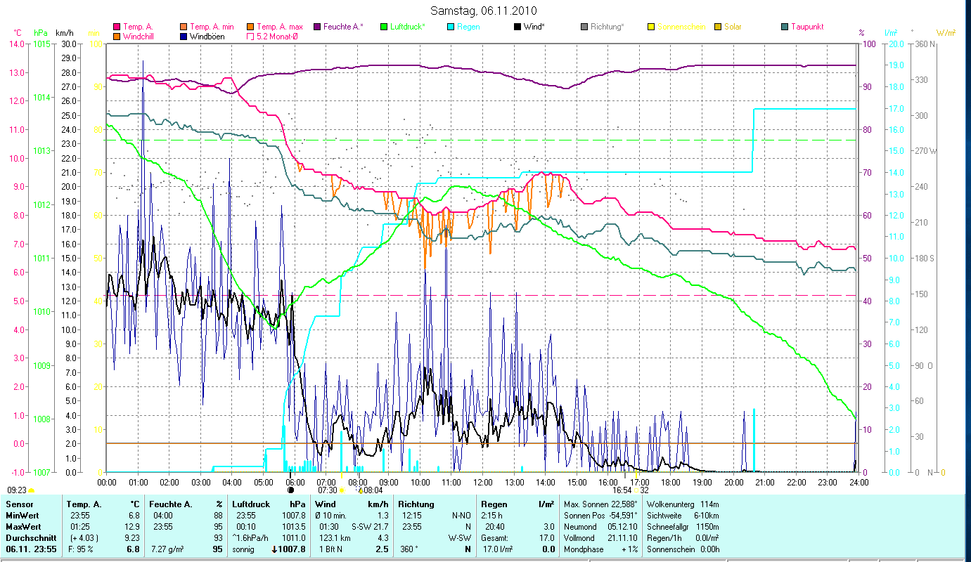Viewport: 971px width, 562px height.
Task: Click the sun icon next to 09:23
Action: click(32, 490)
